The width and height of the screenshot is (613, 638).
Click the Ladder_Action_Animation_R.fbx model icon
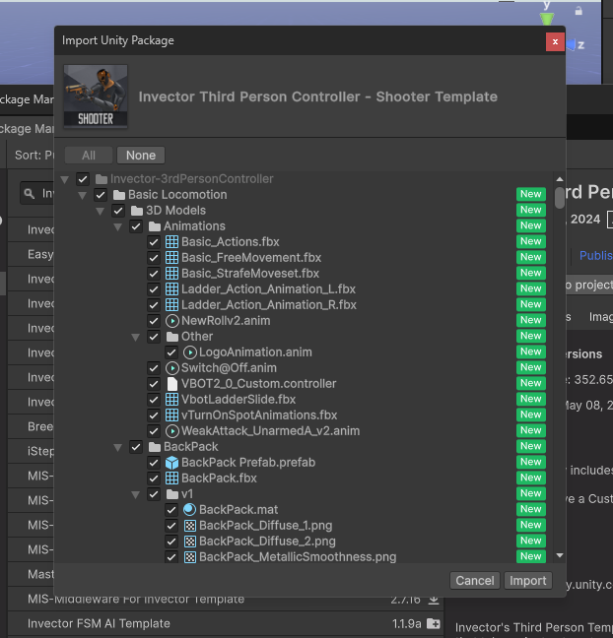click(171, 305)
